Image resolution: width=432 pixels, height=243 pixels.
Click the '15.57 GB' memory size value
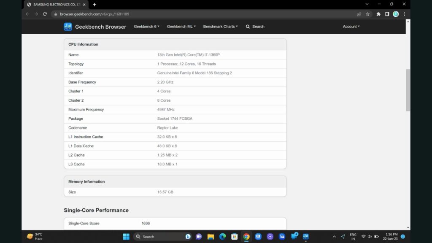(165, 192)
